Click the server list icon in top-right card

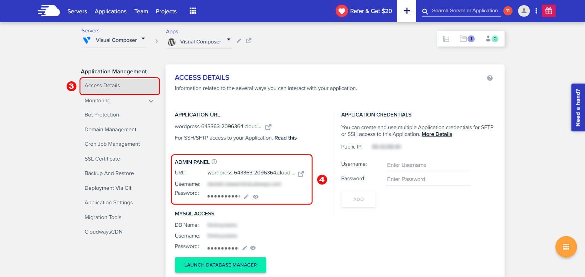point(446,39)
